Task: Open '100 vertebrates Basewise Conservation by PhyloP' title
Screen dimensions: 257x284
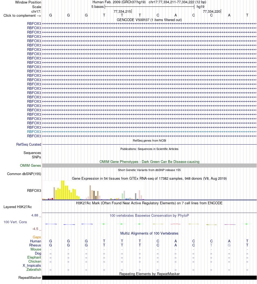Action: 149,216
